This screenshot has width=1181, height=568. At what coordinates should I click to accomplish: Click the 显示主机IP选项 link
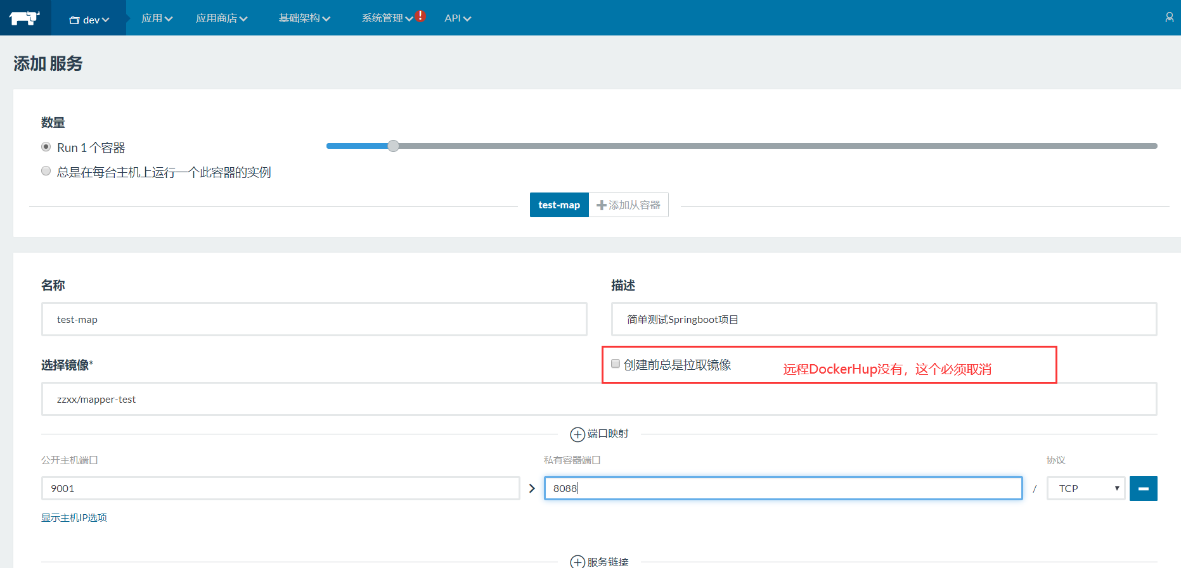pos(74,518)
